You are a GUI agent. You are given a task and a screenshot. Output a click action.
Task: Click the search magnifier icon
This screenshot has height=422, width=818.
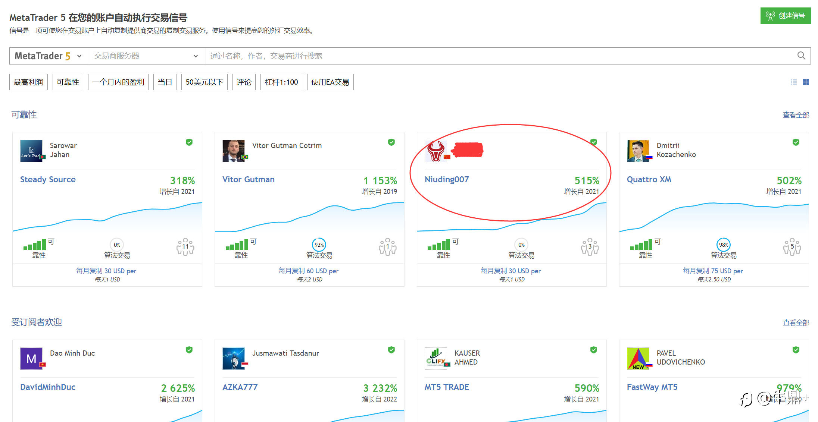click(x=801, y=56)
